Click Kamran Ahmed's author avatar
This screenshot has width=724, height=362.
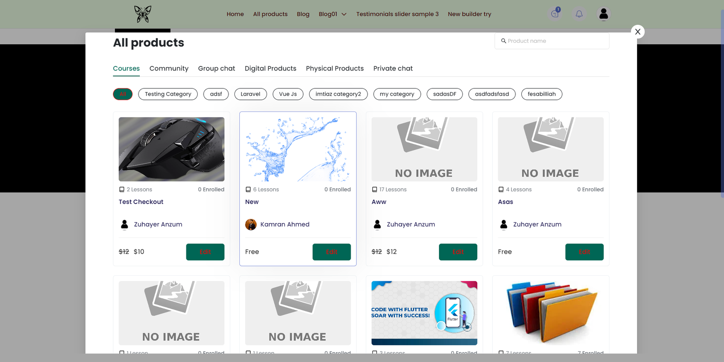pos(251,224)
